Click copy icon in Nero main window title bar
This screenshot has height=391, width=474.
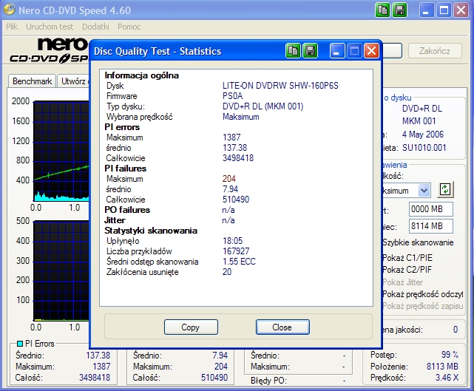tap(383, 10)
